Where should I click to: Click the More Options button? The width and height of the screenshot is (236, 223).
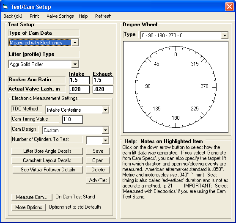(x=29, y=207)
